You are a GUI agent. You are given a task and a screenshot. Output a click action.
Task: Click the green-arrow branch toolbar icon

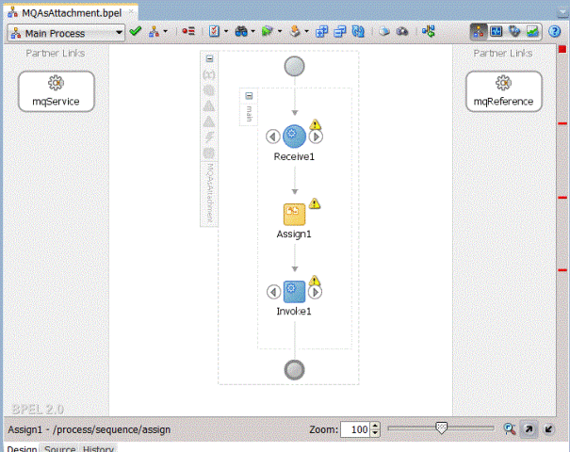click(429, 32)
